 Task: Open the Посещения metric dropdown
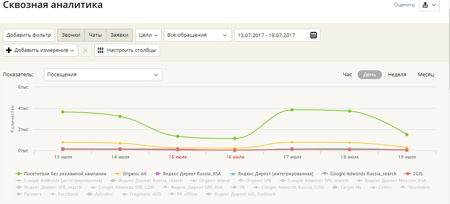pyautogui.click(x=103, y=75)
